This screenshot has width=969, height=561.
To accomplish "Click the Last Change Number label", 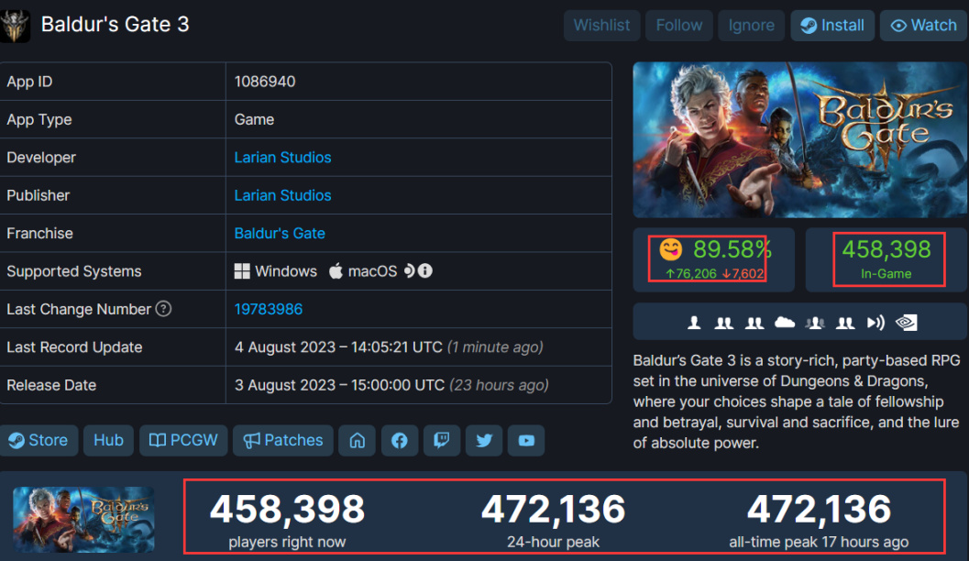I will tap(79, 309).
